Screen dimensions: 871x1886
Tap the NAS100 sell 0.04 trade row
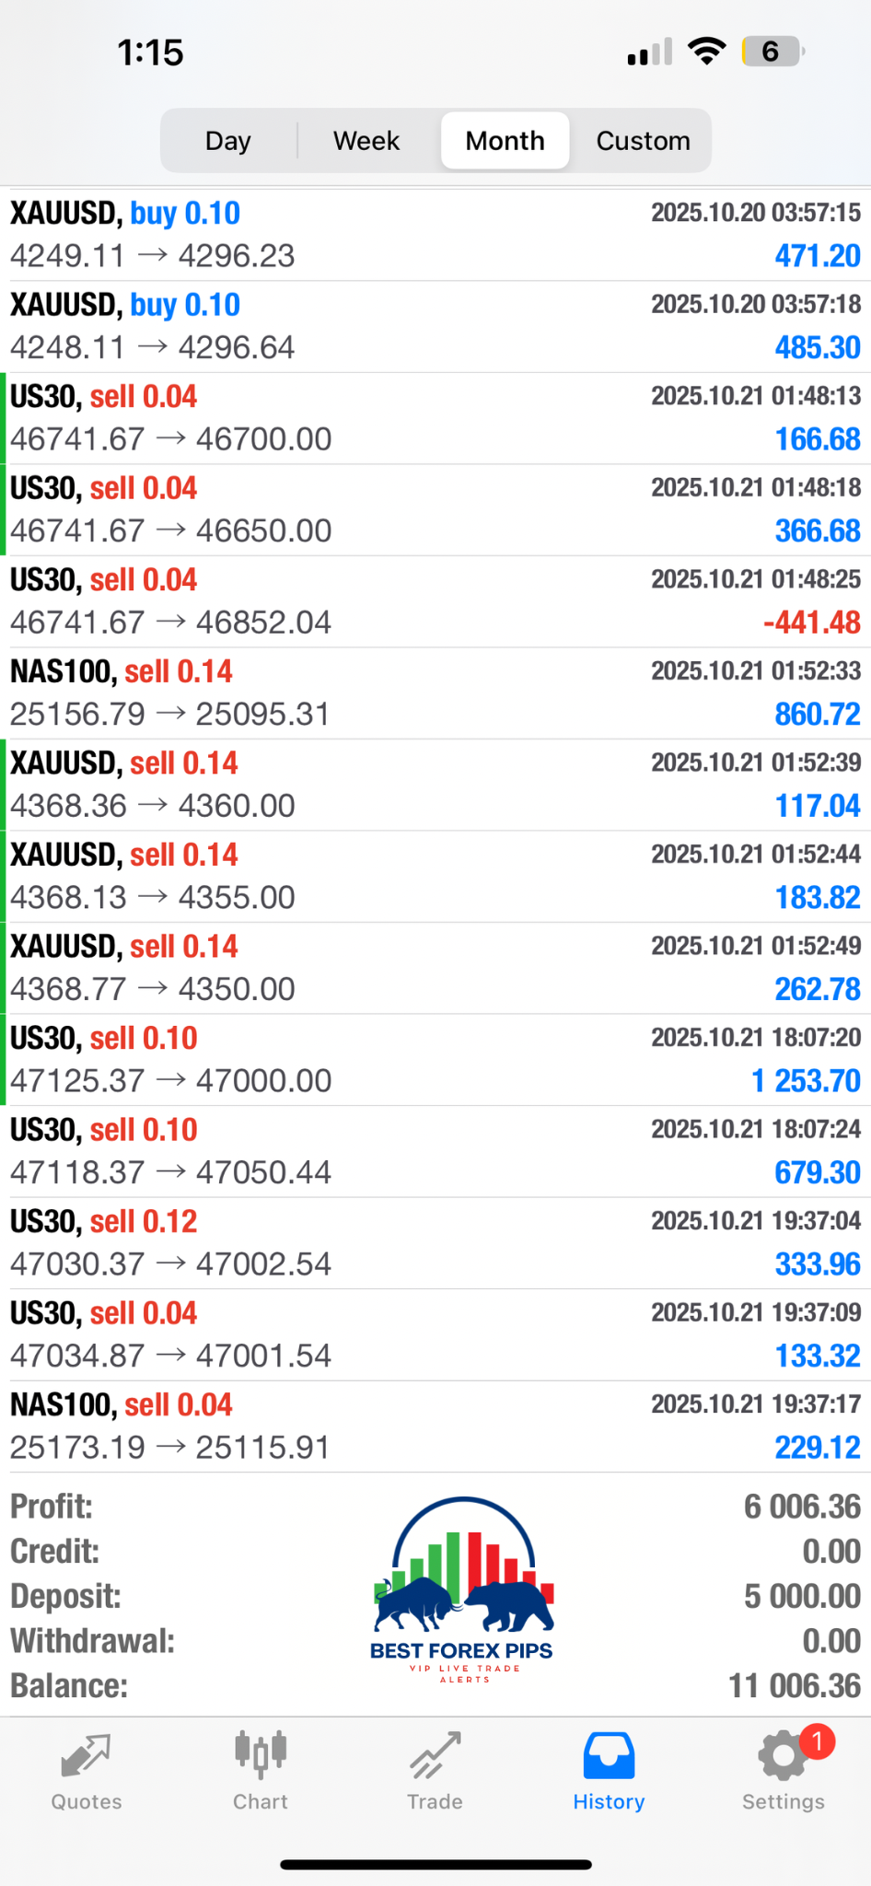pyautogui.click(x=435, y=1426)
